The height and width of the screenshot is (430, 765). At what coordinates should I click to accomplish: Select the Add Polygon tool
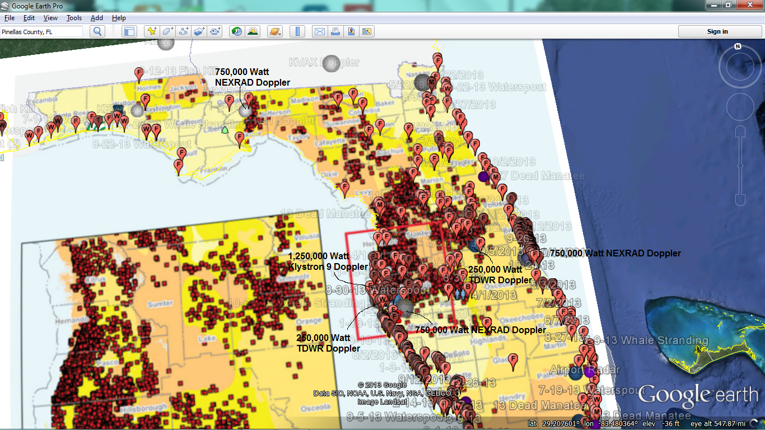(167, 31)
